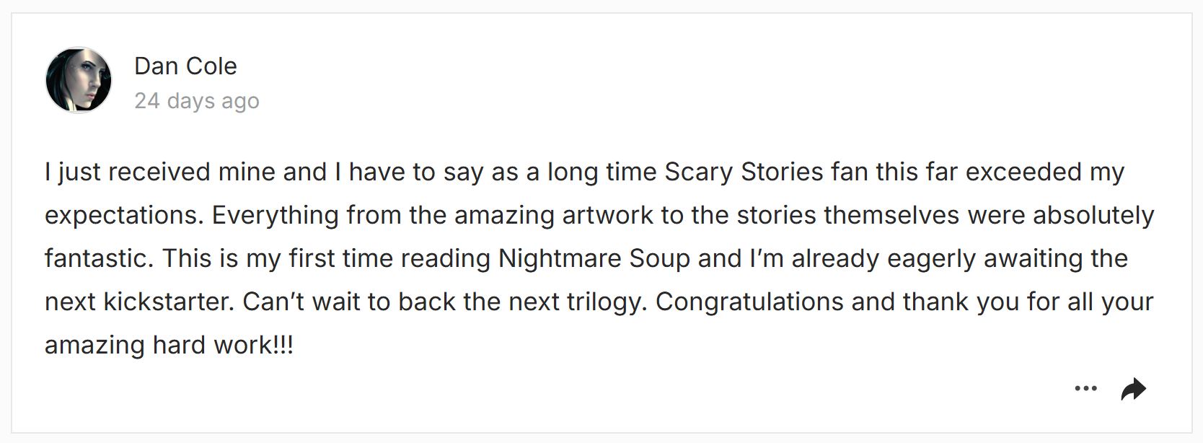The width and height of the screenshot is (1203, 443).
Task: Click the words Scary Stories in comment
Action: [x=744, y=172]
